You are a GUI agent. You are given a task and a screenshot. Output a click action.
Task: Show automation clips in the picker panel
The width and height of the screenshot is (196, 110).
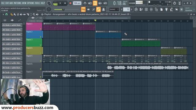click(20, 20)
